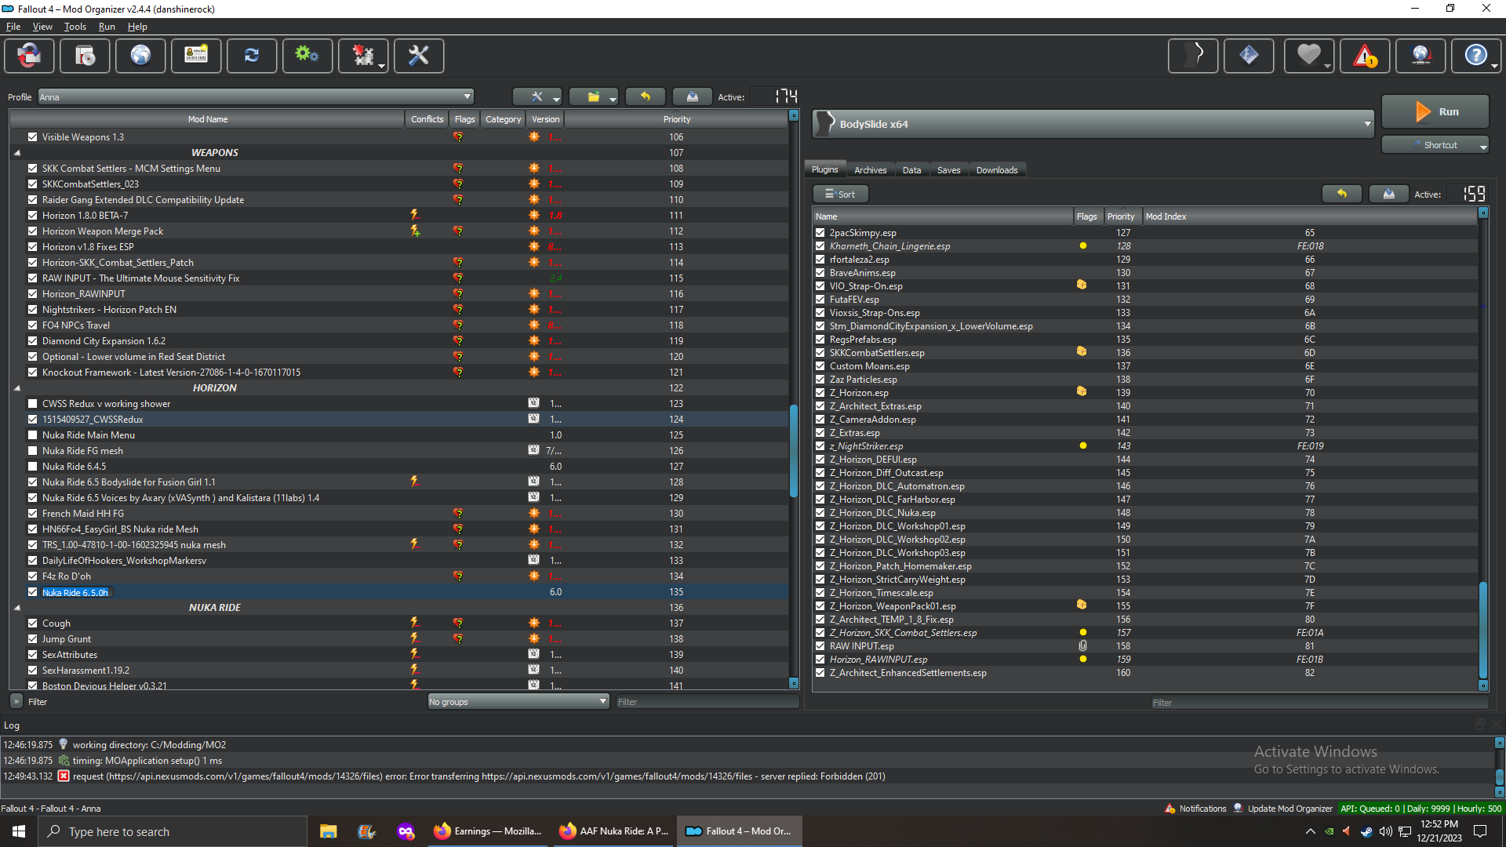This screenshot has width=1506, height=847.
Task: Click the BodySlide shortcut toolbar icon
Action: click(x=1193, y=56)
